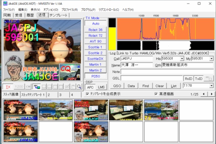Open stock template tab 2
Viewport: 216px width, 144px height.
[52, 95]
